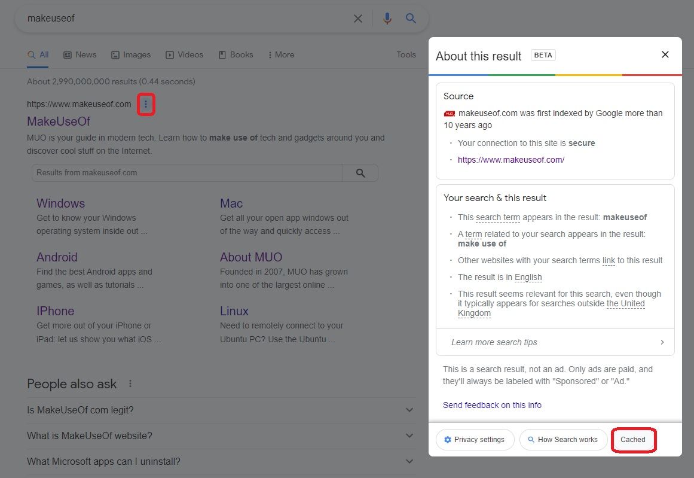
Task: Click the magnifying glass to search
Action: pyautogui.click(x=411, y=18)
